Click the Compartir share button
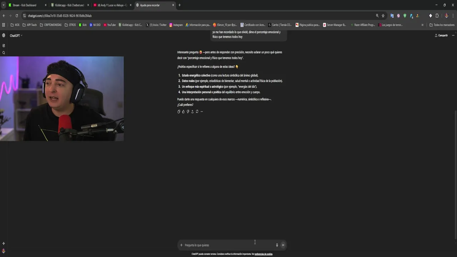The width and height of the screenshot is (457, 257). pos(441,35)
